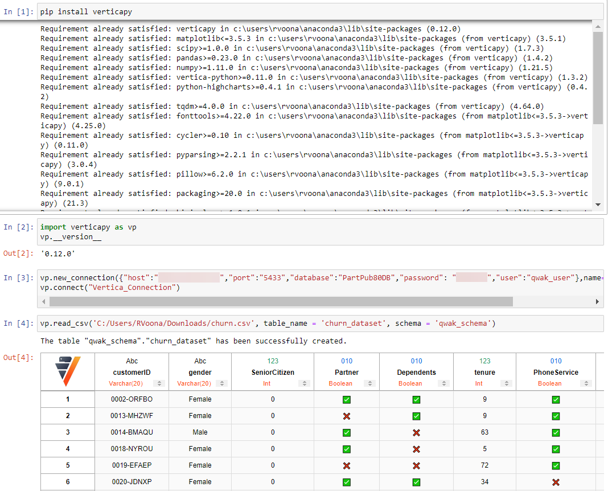Screen dimensions: 608x491
Task: Click output scrollbar down arrow in cell 1
Action: [x=598, y=204]
